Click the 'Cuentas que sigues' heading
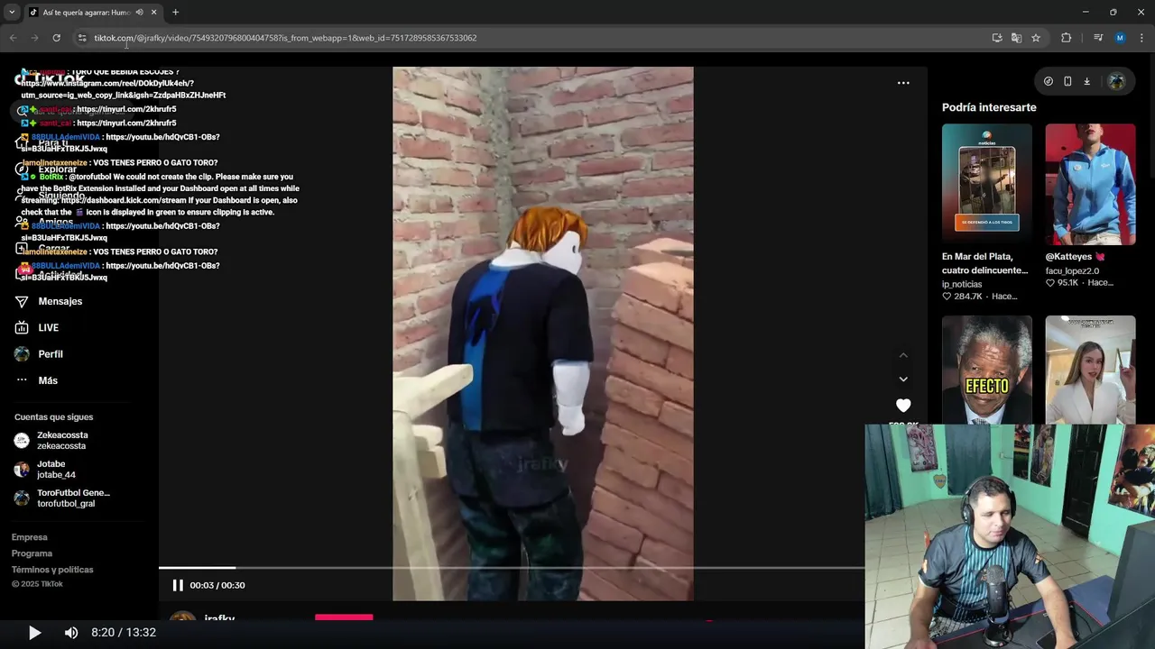 click(53, 417)
